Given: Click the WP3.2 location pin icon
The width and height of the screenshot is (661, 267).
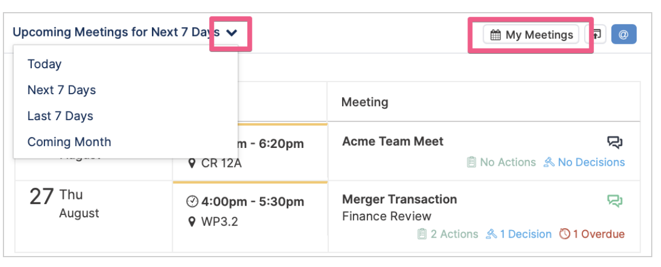Looking at the screenshot, I should click(x=192, y=221).
